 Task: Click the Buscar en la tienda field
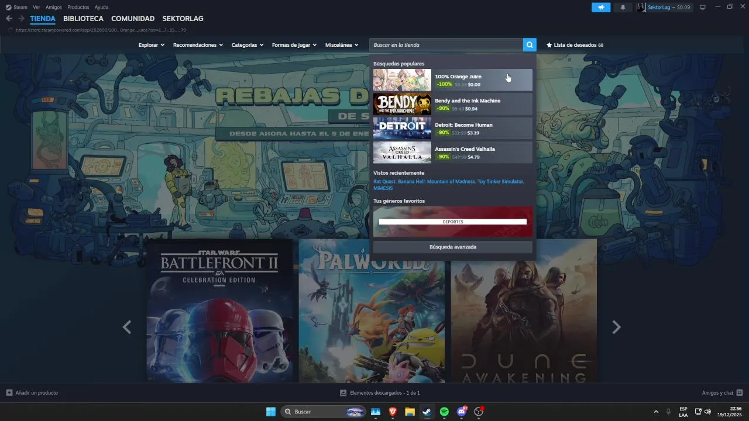pyautogui.click(x=446, y=45)
